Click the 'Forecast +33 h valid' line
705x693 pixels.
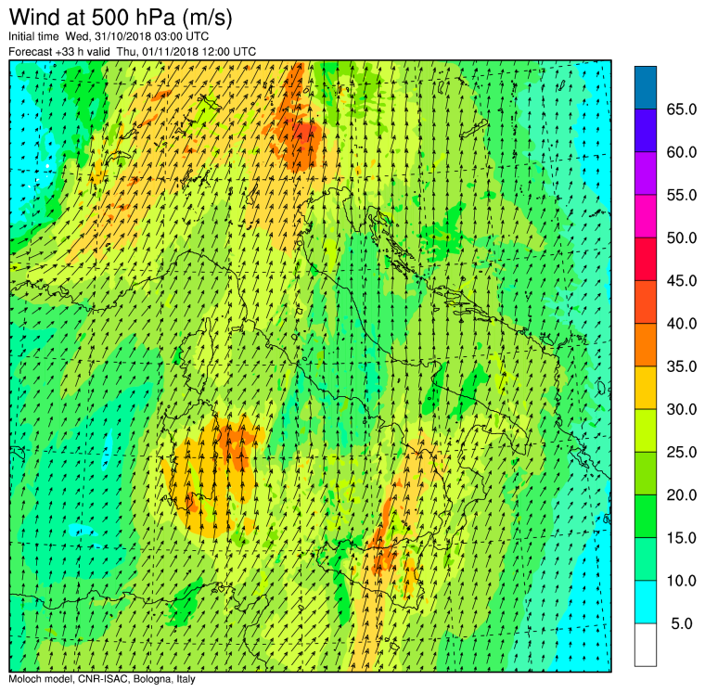tap(132, 52)
